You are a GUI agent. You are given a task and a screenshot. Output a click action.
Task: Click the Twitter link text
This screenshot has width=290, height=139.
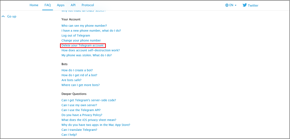coord(253,5)
